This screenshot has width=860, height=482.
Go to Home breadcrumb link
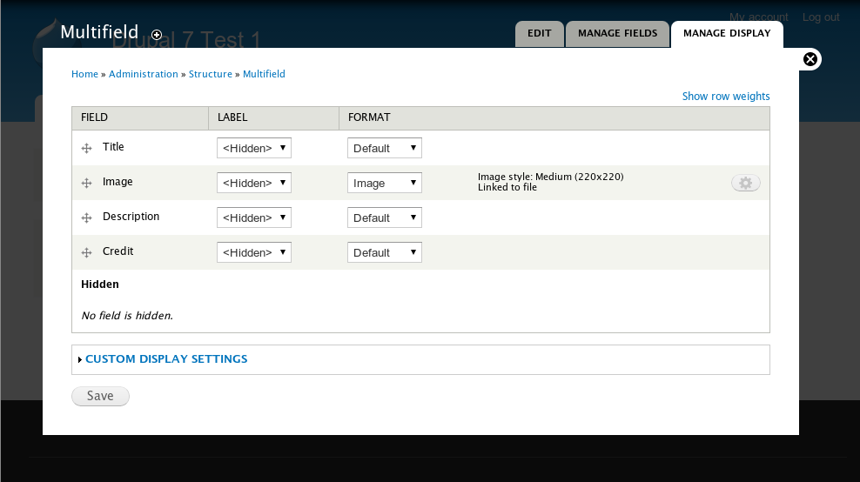pyautogui.click(x=84, y=74)
